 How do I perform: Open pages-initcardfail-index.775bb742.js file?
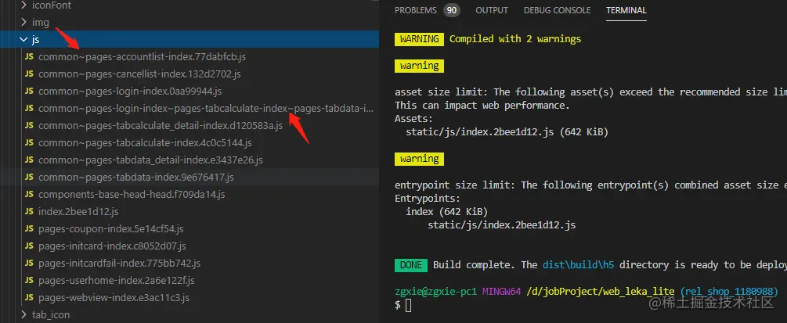pos(119,264)
